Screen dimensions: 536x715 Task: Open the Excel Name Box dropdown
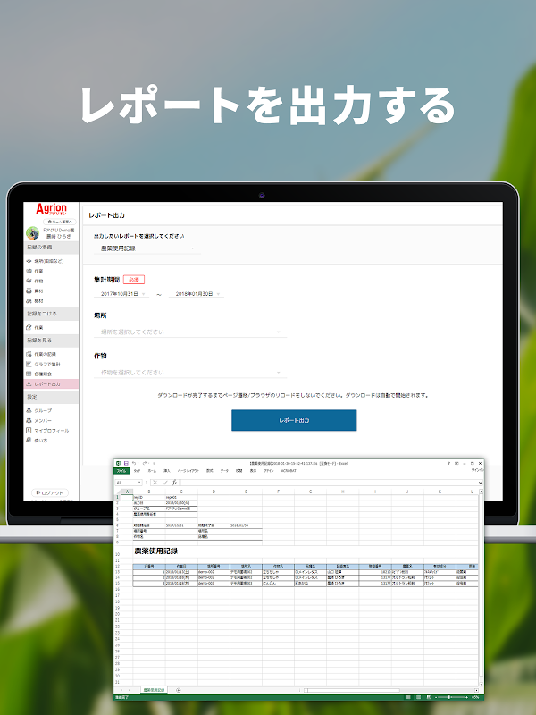(139, 483)
